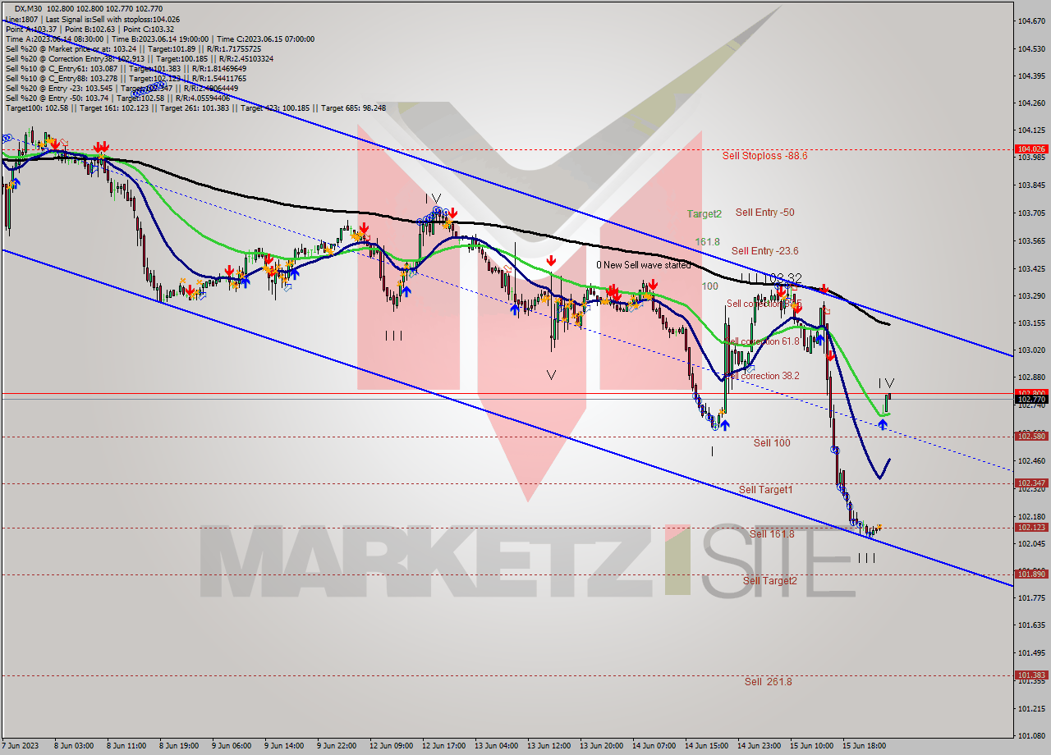Screen dimensions: 1051x755
Task: Click the current price tag 102.770
Action: [x=1031, y=400]
